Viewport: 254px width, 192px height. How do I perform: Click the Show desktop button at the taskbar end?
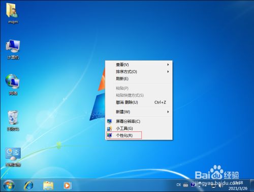(251, 185)
